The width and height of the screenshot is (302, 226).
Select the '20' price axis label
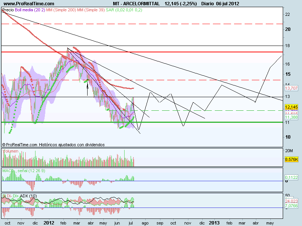pos(288,29)
